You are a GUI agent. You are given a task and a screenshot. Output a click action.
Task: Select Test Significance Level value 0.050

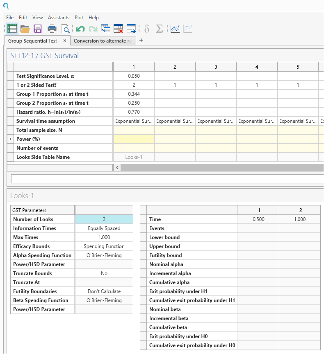(x=134, y=76)
